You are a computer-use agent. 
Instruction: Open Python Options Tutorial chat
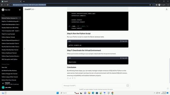click(x=11, y=37)
